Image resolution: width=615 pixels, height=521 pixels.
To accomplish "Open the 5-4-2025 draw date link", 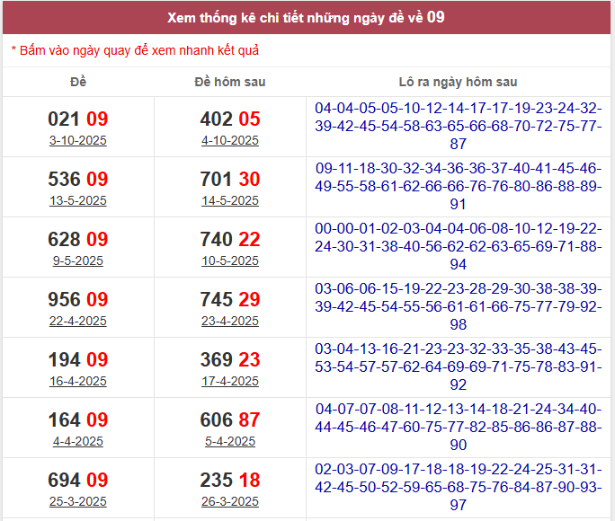I will tap(230, 441).
